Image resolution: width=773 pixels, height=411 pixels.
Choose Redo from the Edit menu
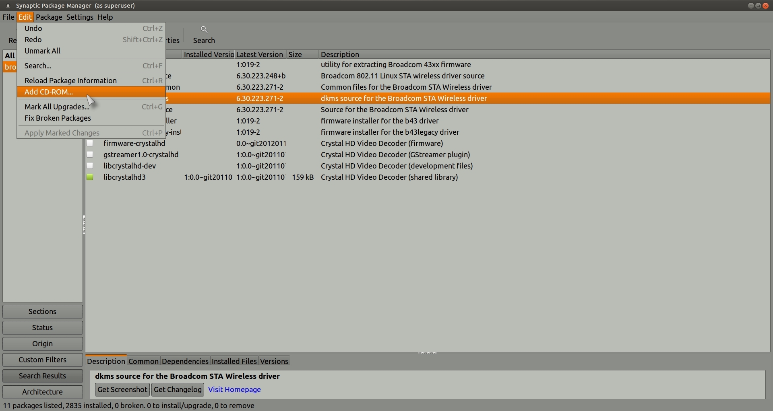pos(91,39)
